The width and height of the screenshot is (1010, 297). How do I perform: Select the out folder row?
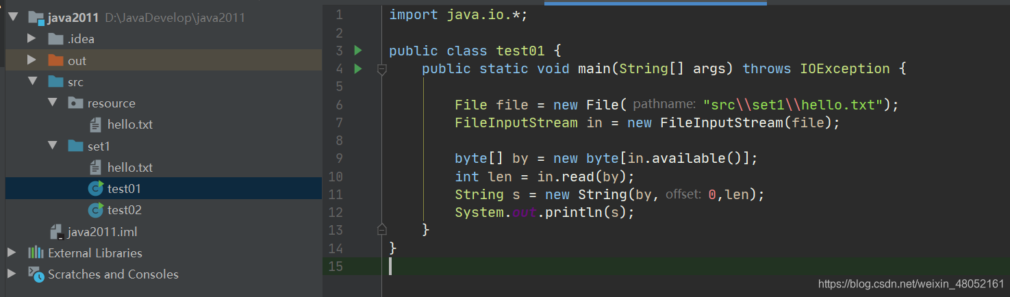(163, 60)
